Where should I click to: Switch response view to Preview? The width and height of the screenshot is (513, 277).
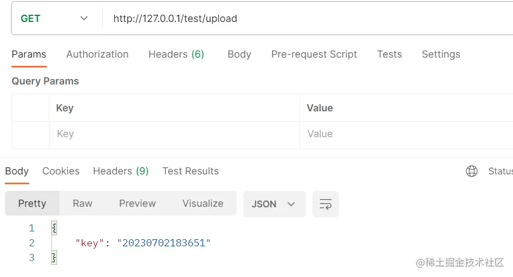[x=137, y=203]
